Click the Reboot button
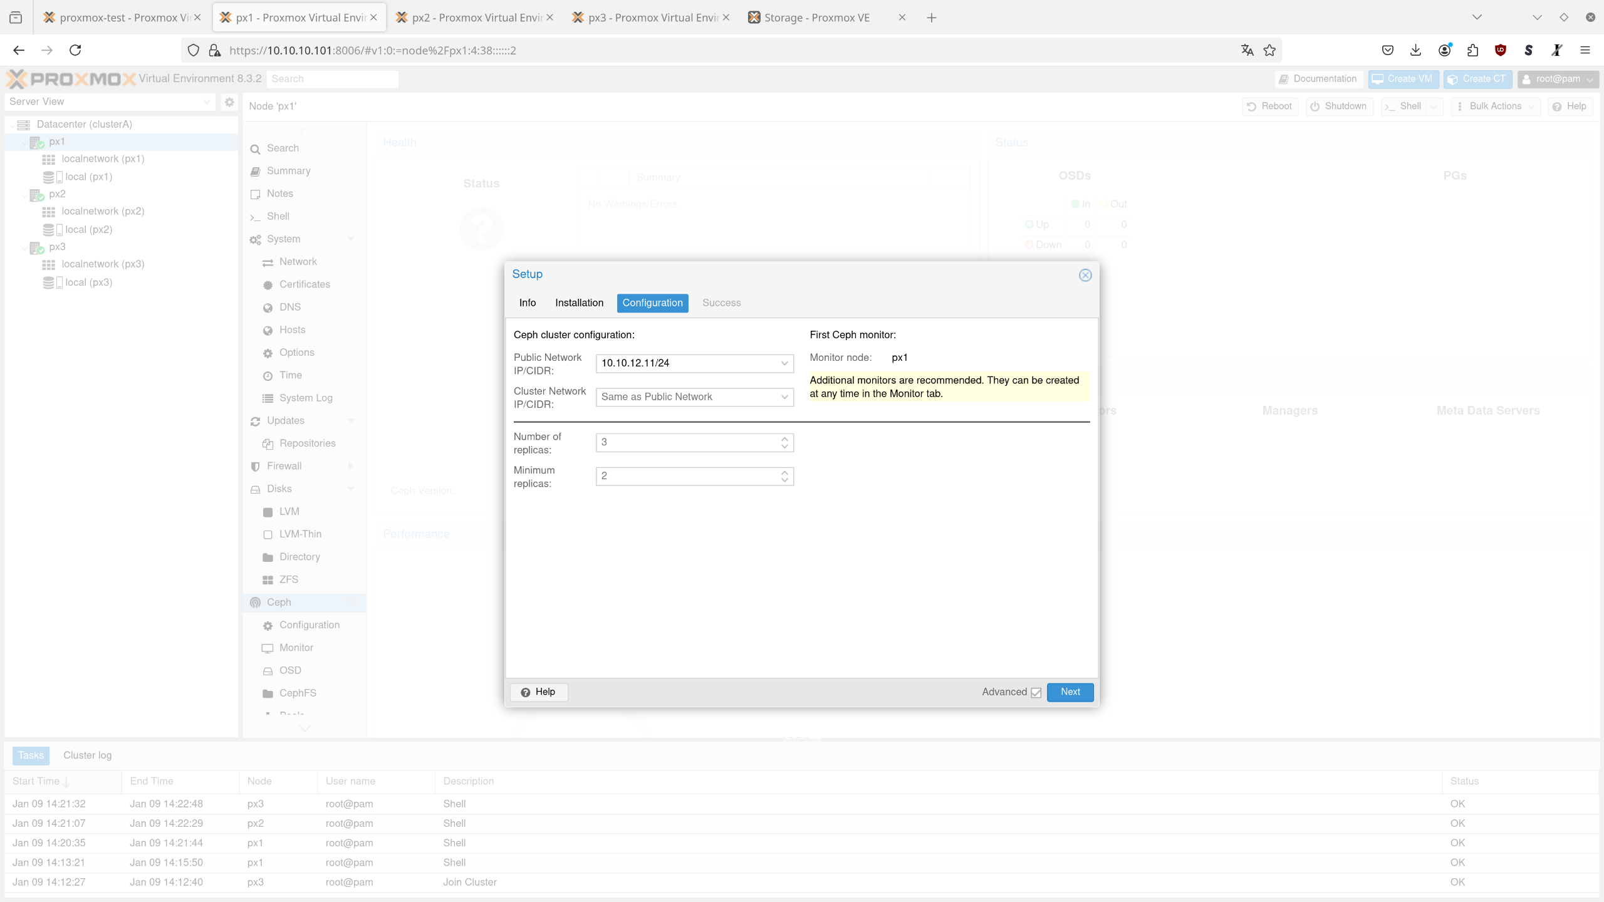Screen dimensions: 1604x902 (1270, 106)
